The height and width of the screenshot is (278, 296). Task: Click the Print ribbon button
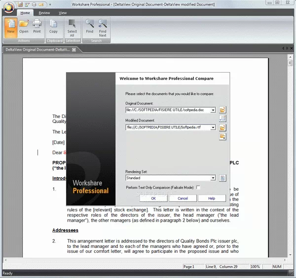[37, 27]
